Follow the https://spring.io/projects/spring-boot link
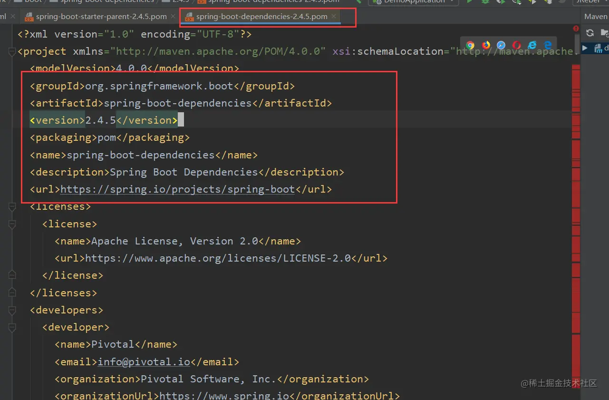This screenshot has height=400, width=609. [177, 189]
